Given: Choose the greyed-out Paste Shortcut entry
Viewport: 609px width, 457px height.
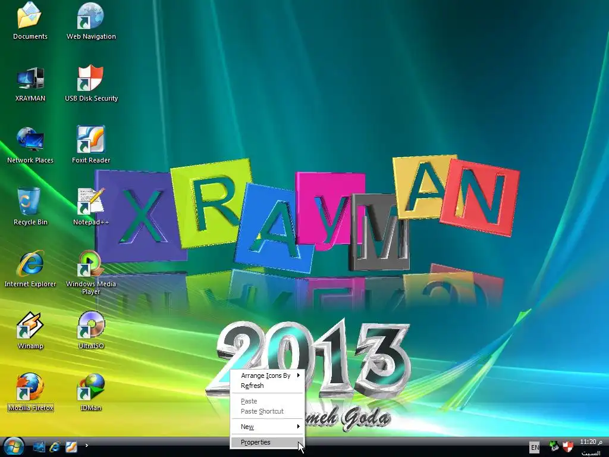Looking at the screenshot, I should 268,411.
